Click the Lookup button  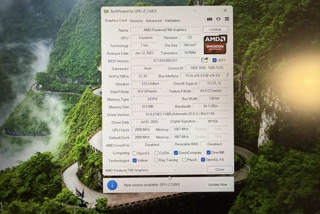pos(215,29)
